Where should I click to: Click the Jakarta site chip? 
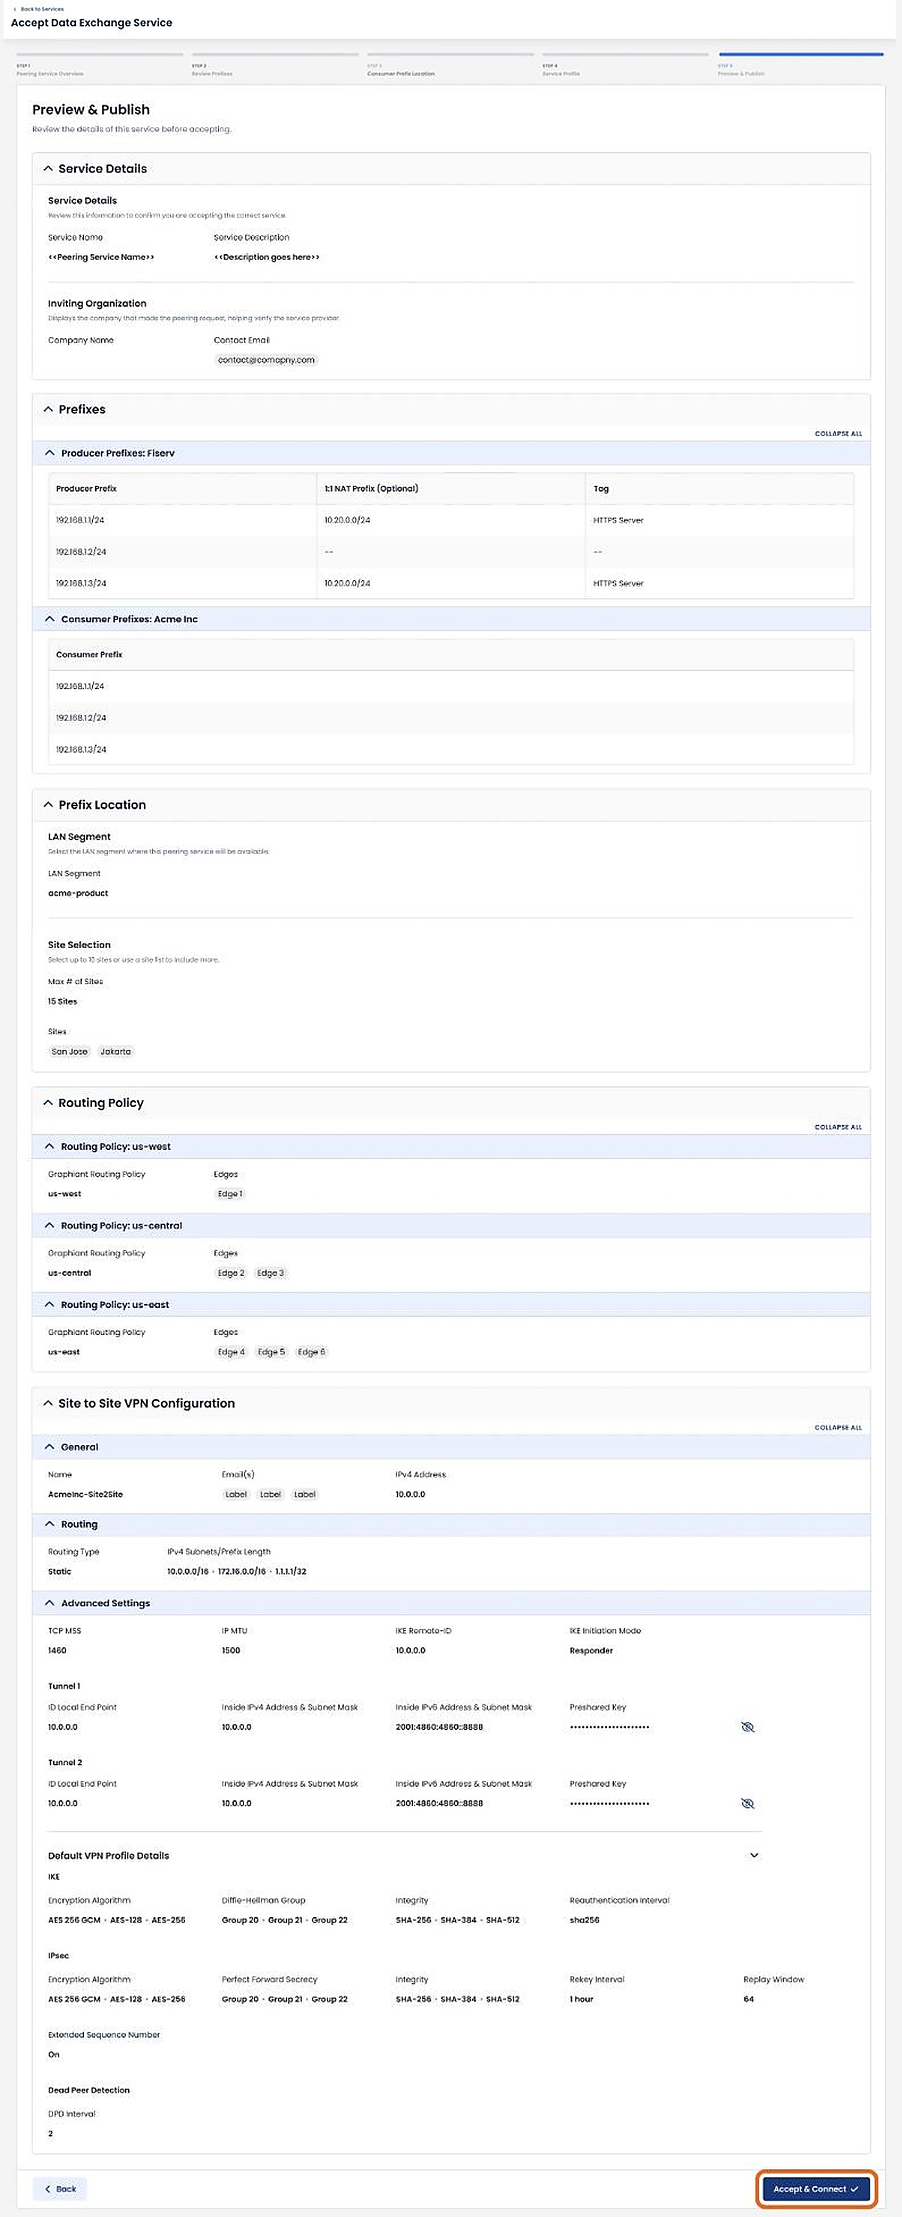(115, 1052)
